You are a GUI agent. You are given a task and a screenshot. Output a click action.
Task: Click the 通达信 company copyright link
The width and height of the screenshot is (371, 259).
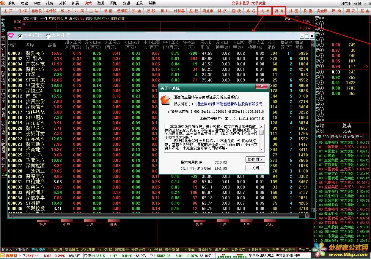click(x=229, y=104)
